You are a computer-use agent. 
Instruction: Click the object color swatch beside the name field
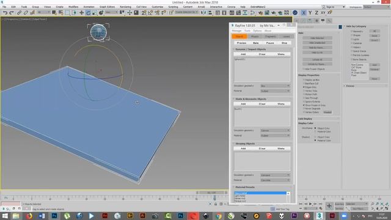(340, 27)
